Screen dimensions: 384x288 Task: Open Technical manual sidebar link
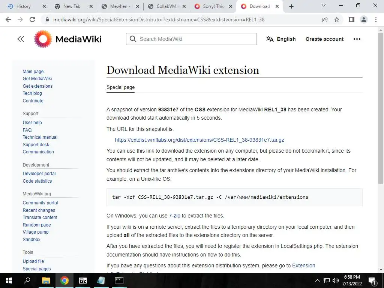pyautogui.click(x=40, y=137)
